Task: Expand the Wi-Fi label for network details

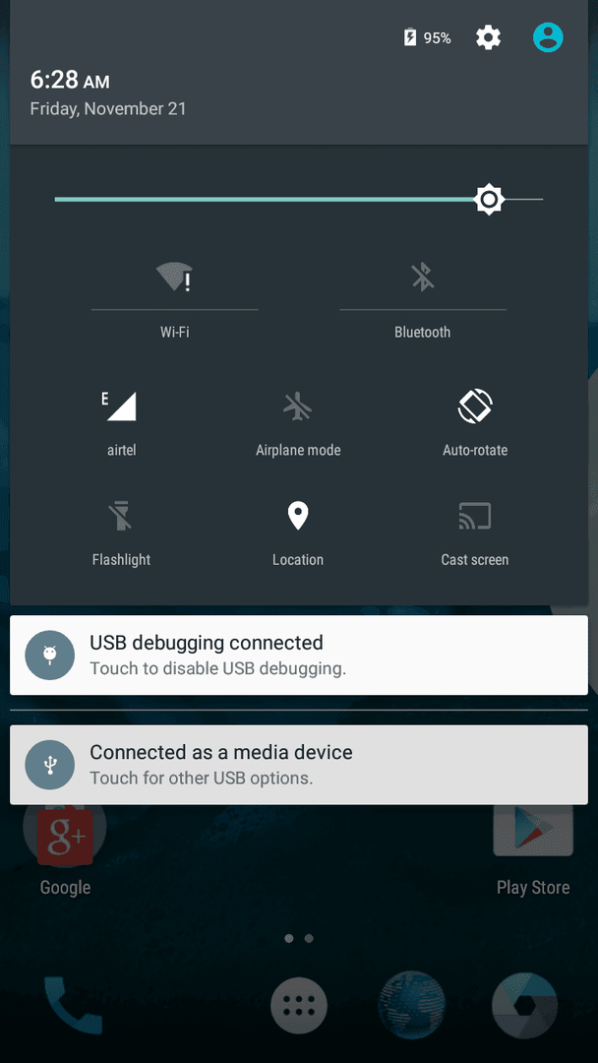Action: pos(175,333)
